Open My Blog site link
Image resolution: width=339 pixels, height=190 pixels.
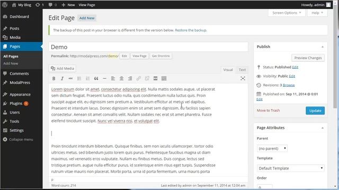pyautogui.click(x=22, y=5)
